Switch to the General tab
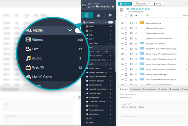The width and height of the screenshot is (188, 126). point(124,89)
